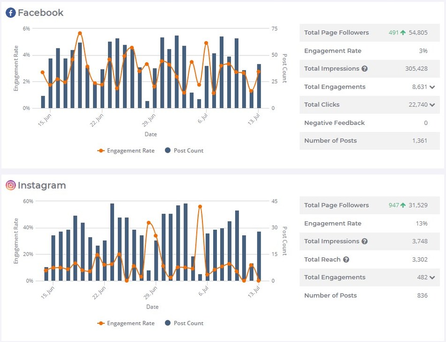Select Instagram engagements value 482
The height and width of the screenshot is (342, 446).
coord(423,278)
